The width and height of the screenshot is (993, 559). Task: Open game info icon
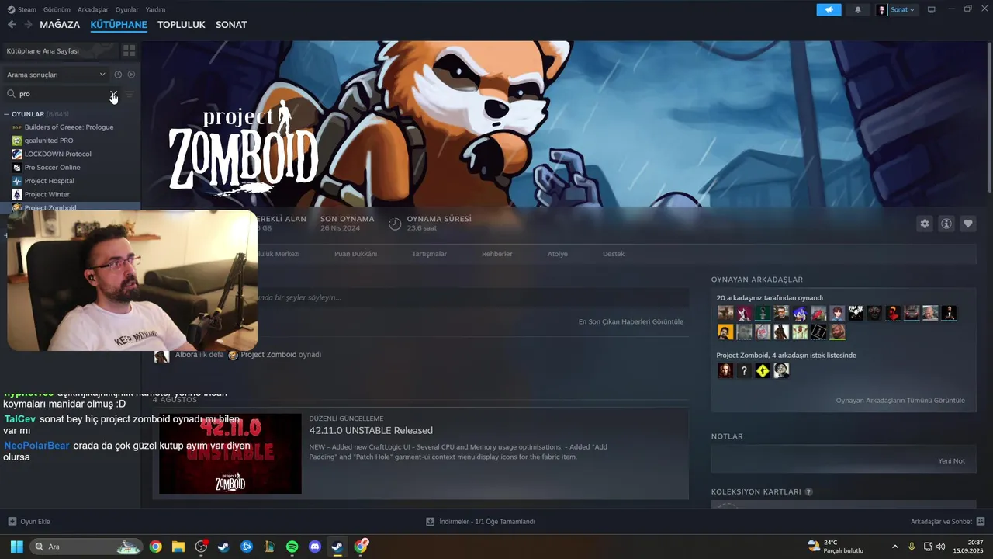pyautogui.click(x=946, y=224)
